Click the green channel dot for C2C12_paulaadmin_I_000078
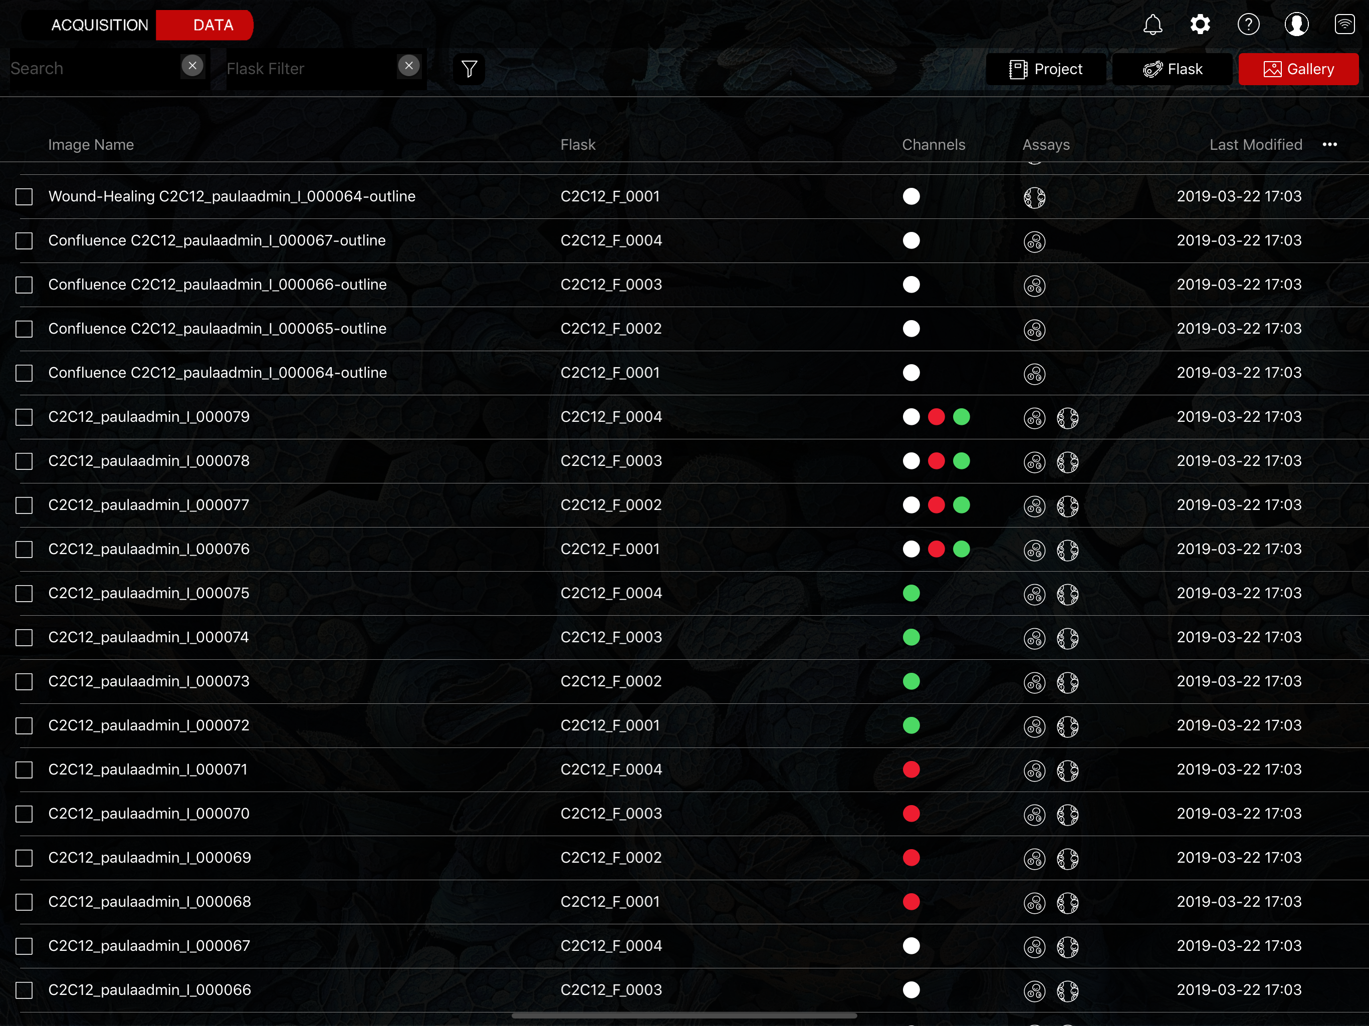This screenshot has height=1026, width=1369. [961, 461]
